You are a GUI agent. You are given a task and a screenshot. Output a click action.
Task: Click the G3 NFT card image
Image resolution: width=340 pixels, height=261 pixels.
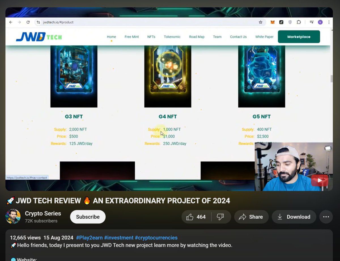click(74, 76)
